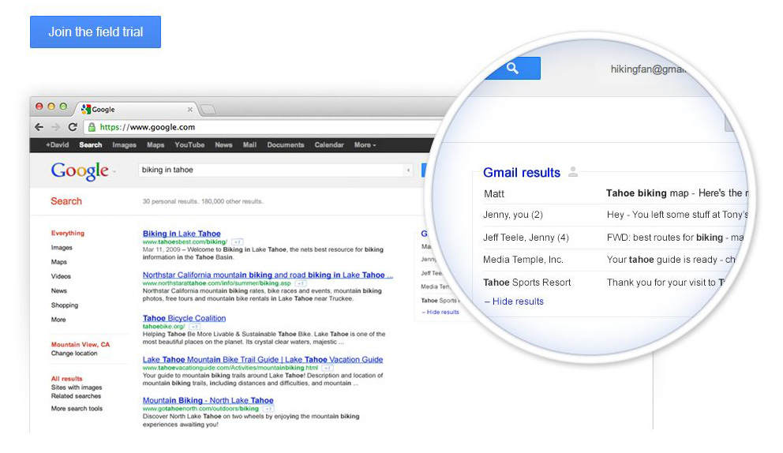Filter by Maps in the left sidebar

click(59, 262)
